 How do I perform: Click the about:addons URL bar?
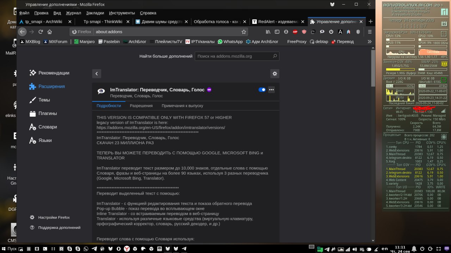159,32
